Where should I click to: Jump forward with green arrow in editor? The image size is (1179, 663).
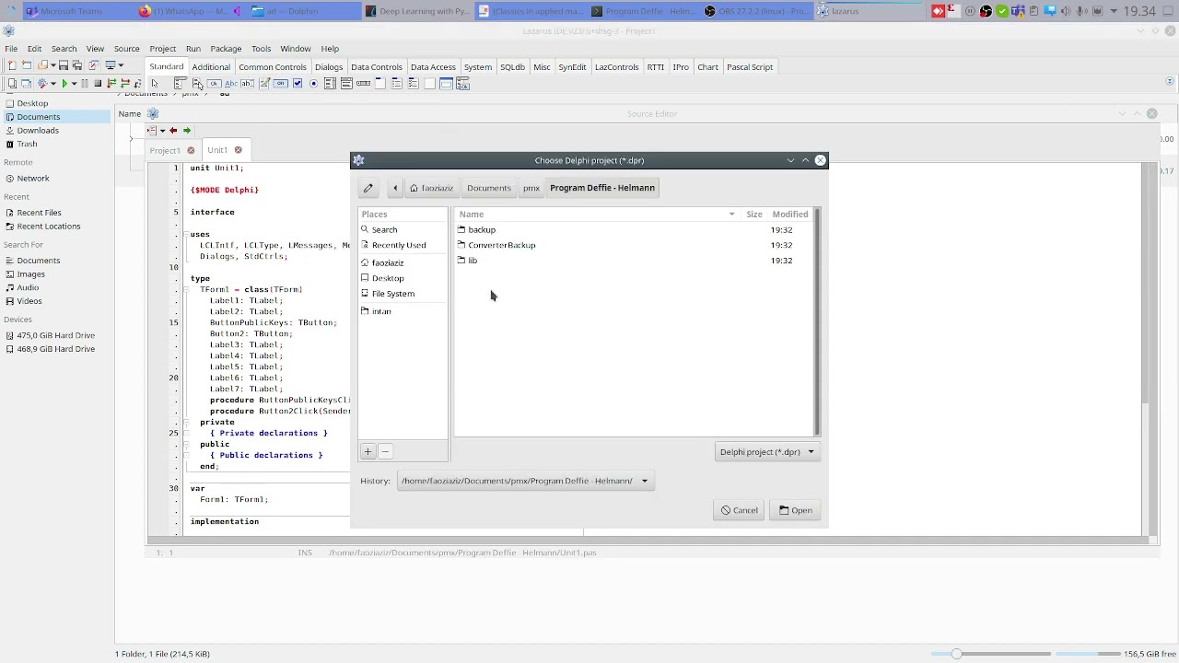(187, 130)
